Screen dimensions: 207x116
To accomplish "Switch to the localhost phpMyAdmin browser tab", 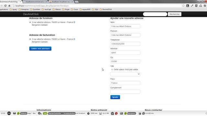I will 61,2.
